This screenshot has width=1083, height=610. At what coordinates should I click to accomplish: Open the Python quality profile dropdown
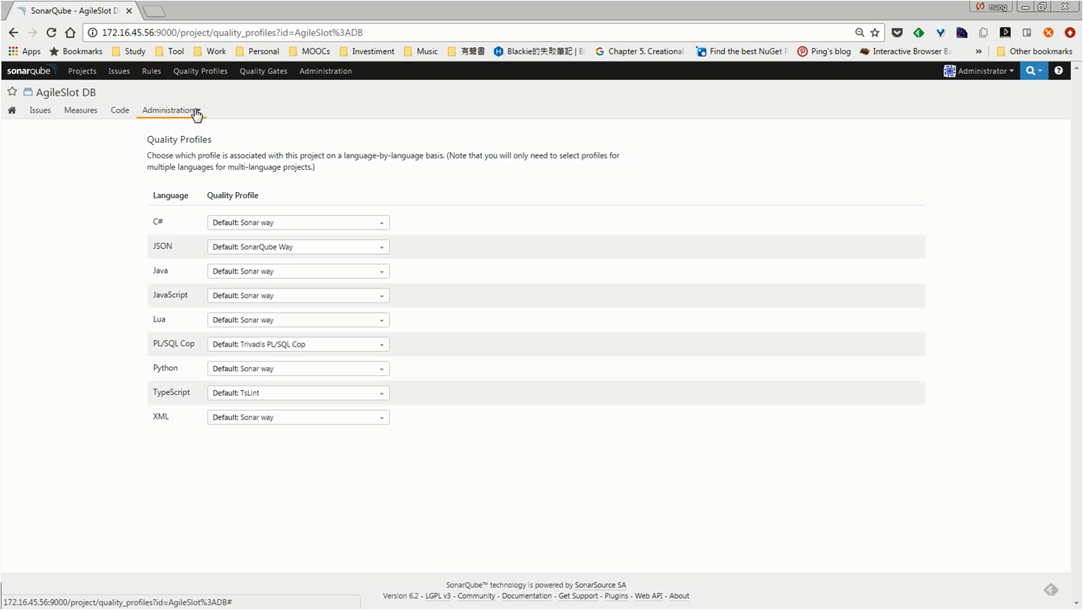pos(298,368)
